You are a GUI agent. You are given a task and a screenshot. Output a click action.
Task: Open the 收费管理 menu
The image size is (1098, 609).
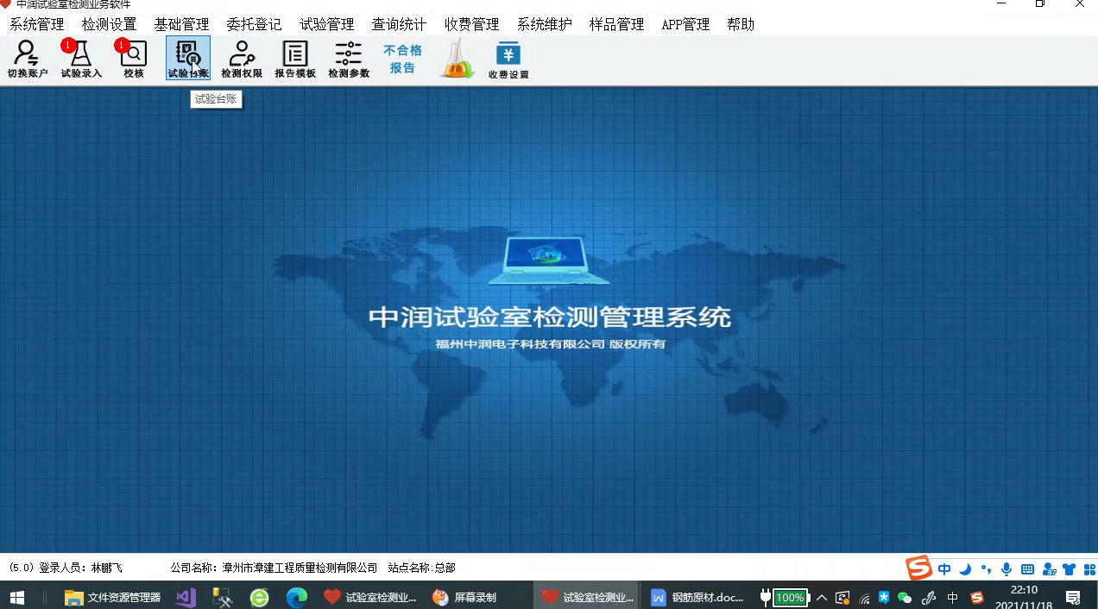pos(472,24)
